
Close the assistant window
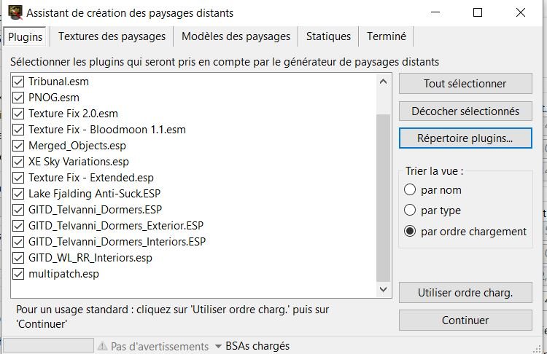[520, 12]
